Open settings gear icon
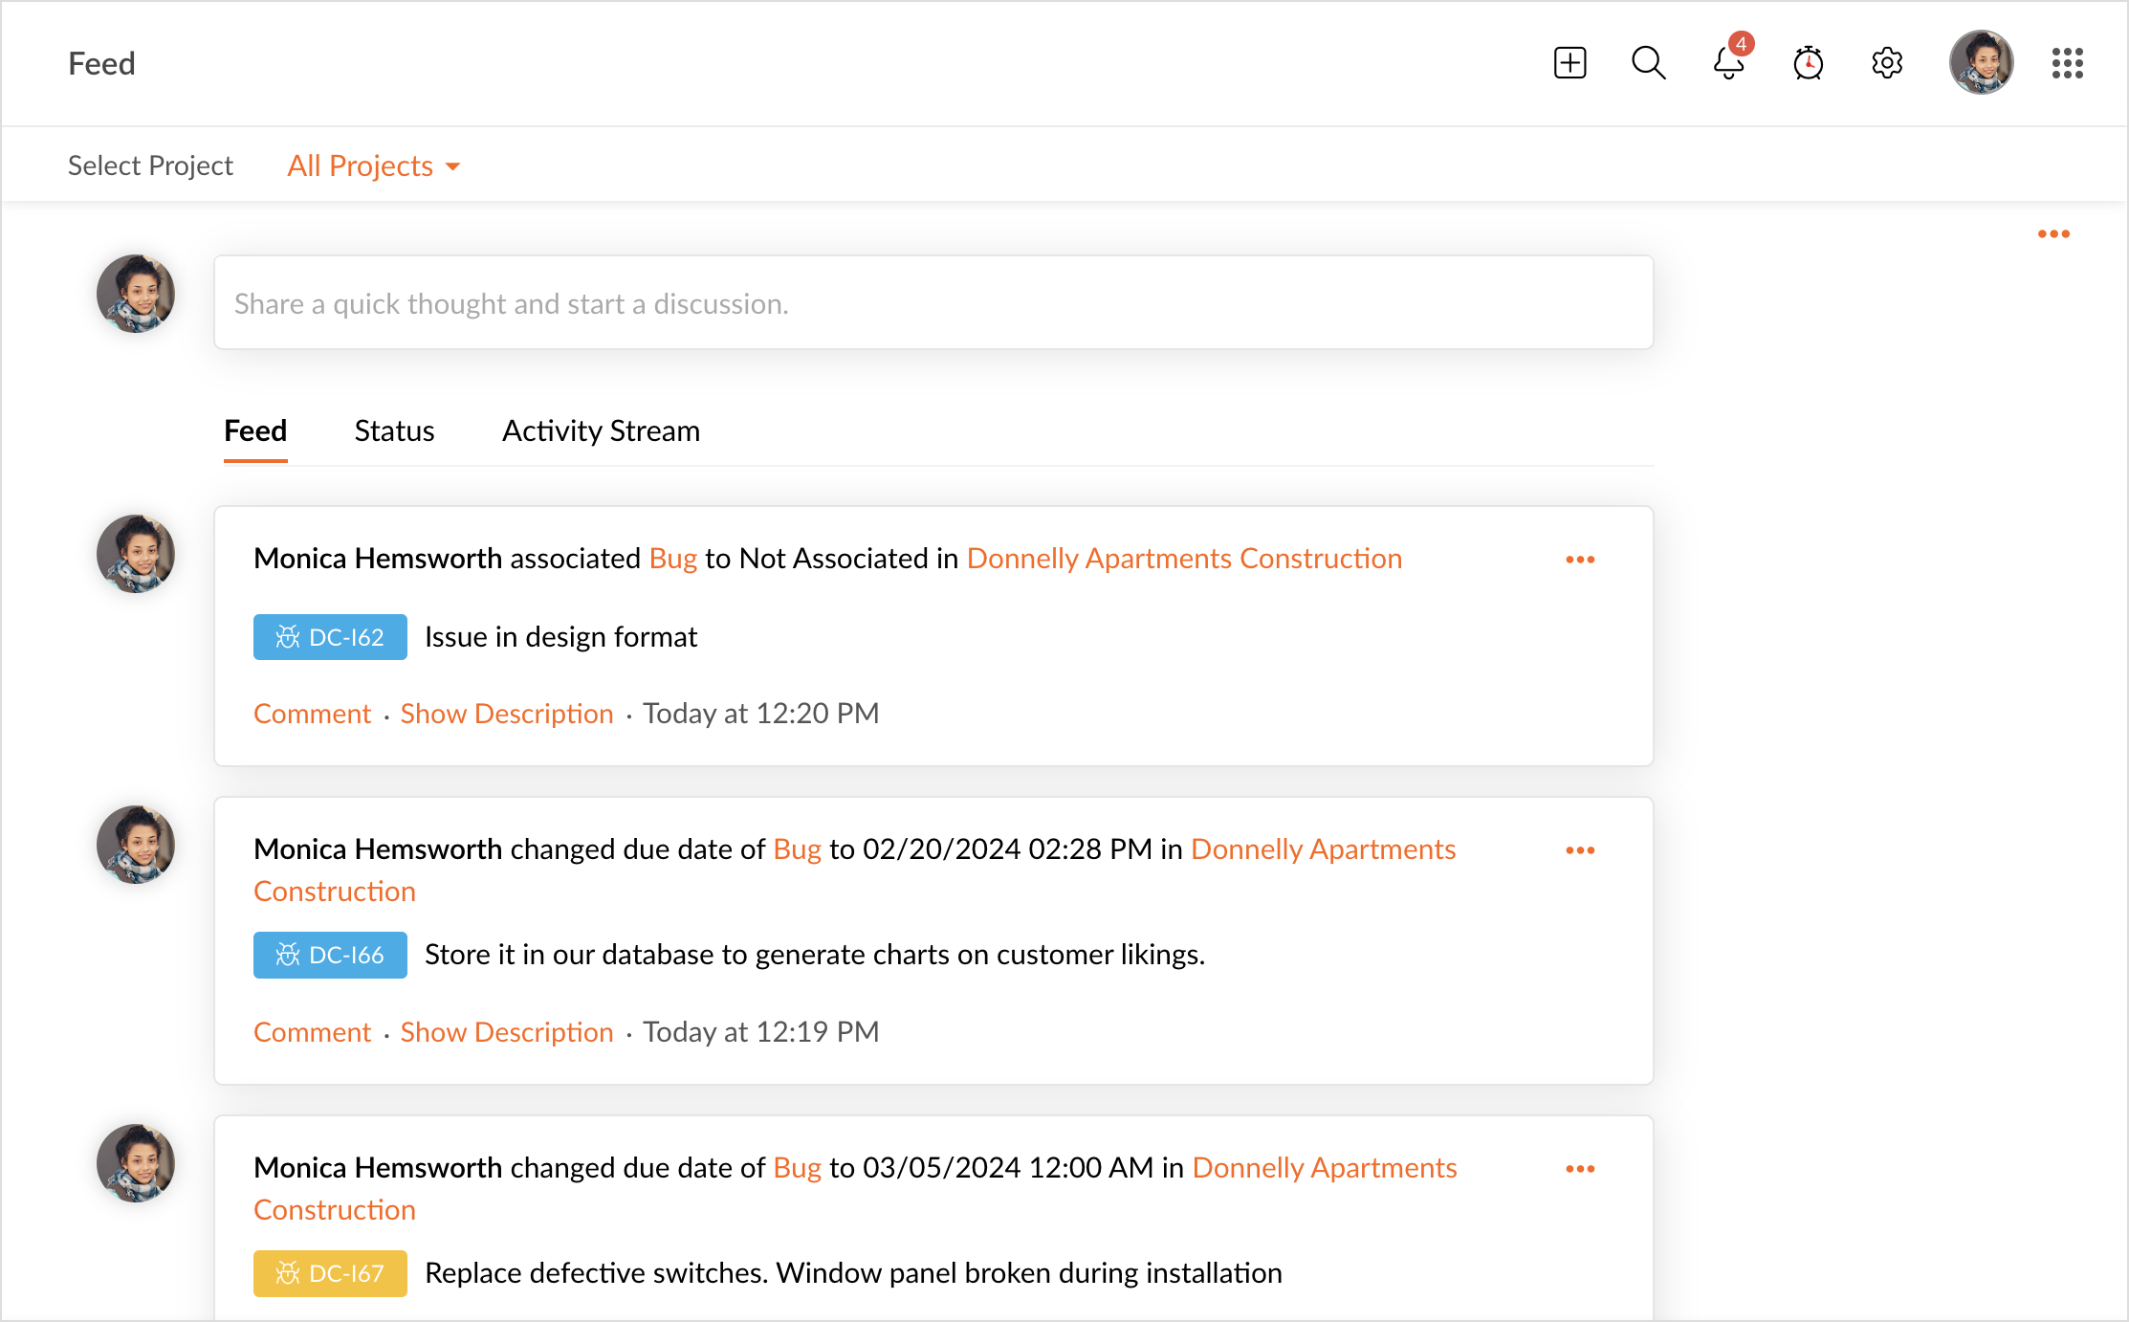The width and height of the screenshot is (2129, 1322). (x=1887, y=63)
